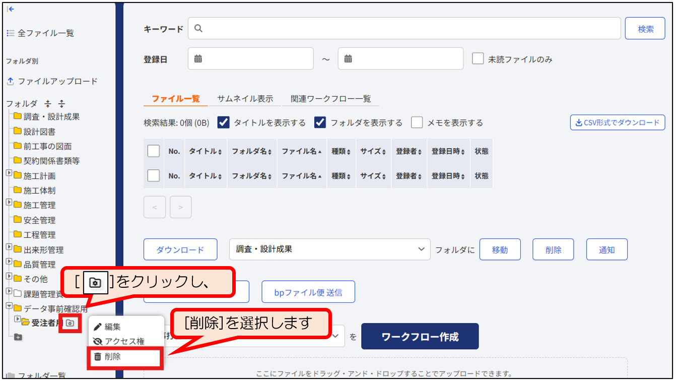Expand the その他 folder node

tap(9, 276)
